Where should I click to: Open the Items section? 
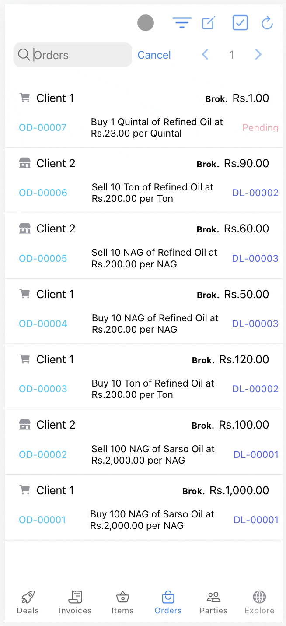pyautogui.click(x=122, y=602)
